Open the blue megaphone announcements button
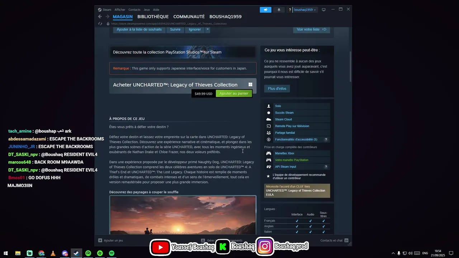The height and width of the screenshot is (258, 459). (265, 10)
